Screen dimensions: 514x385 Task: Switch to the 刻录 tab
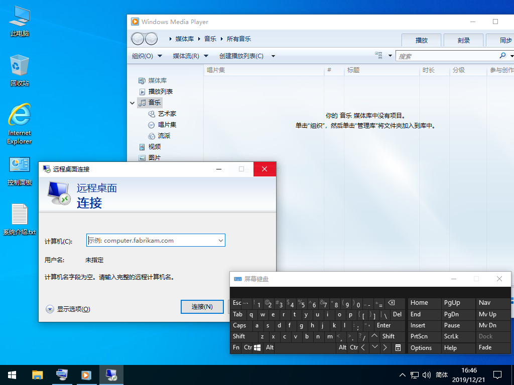click(463, 41)
